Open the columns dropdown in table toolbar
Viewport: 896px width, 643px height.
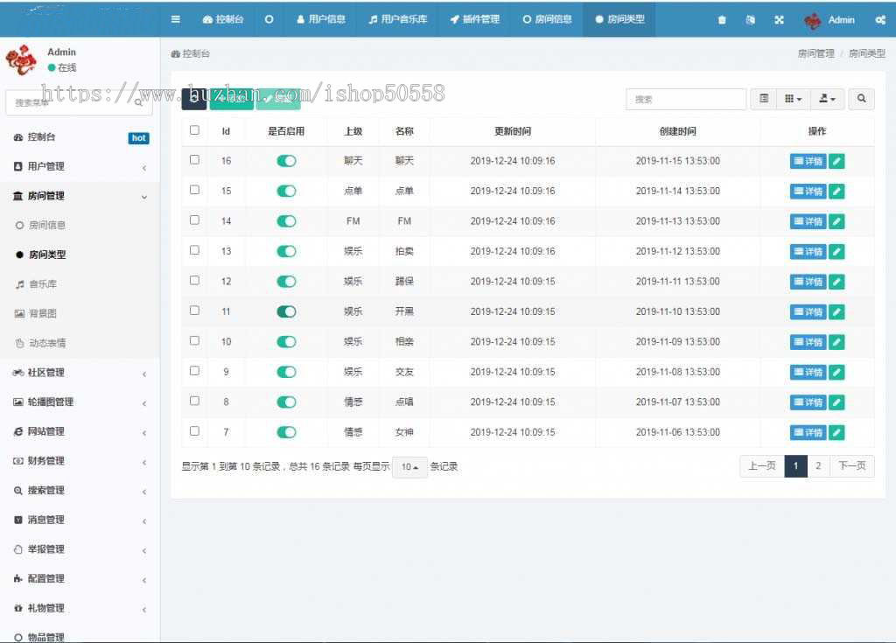(x=793, y=99)
